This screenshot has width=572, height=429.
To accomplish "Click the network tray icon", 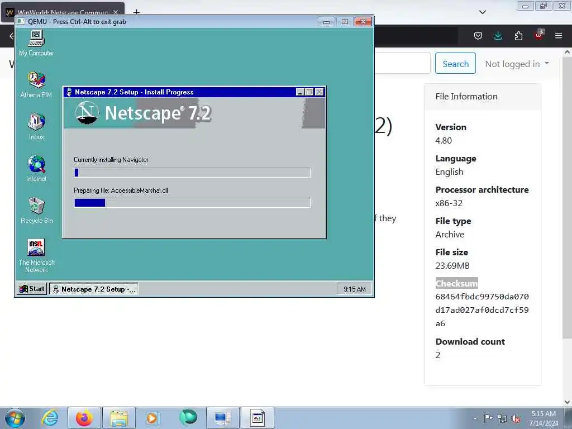I will tap(502, 419).
